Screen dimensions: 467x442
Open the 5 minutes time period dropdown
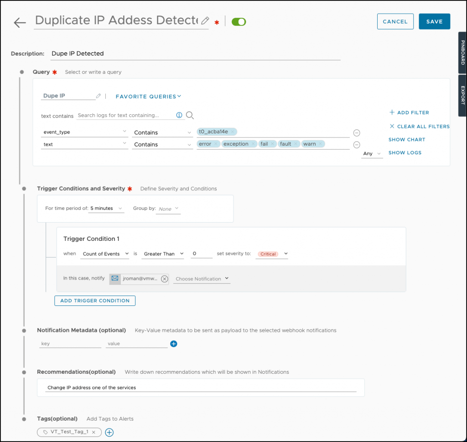click(x=107, y=208)
